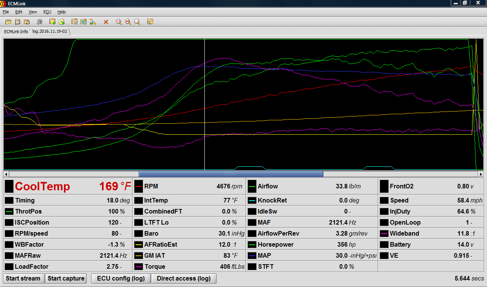This screenshot has height=287, width=487.
Task: Click the magnifier icon with red dots
Action: [137, 22]
